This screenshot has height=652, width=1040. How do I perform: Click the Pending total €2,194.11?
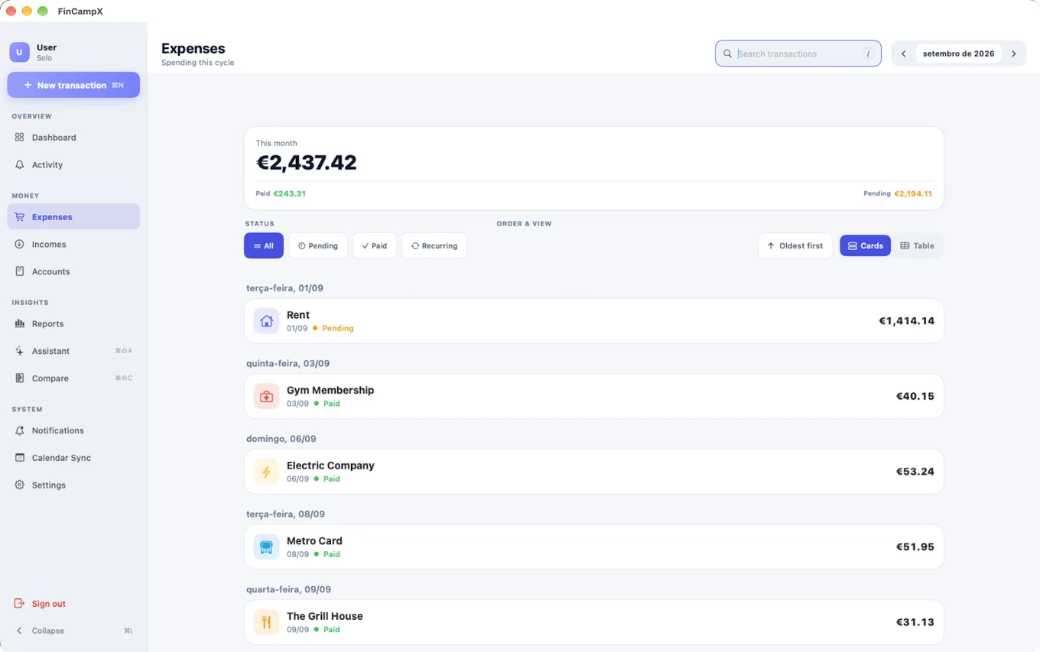pyautogui.click(x=913, y=193)
